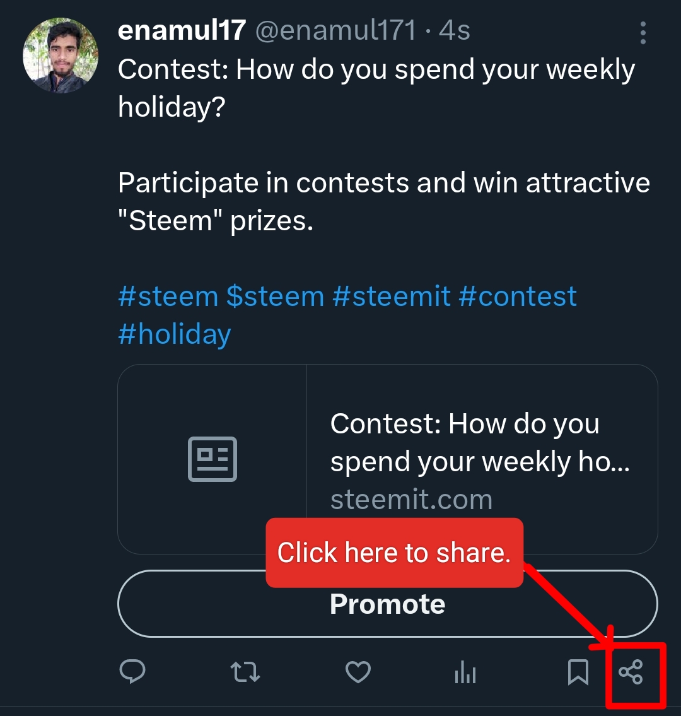The width and height of the screenshot is (681, 716).
Task: Click the share icon in the red box
Action: pyautogui.click(x=631, y=672)
